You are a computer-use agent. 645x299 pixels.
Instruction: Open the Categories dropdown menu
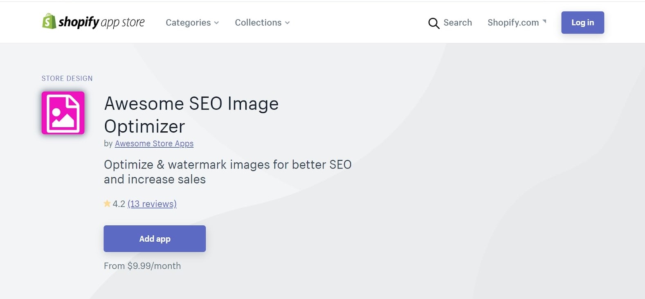coord(192,22)
